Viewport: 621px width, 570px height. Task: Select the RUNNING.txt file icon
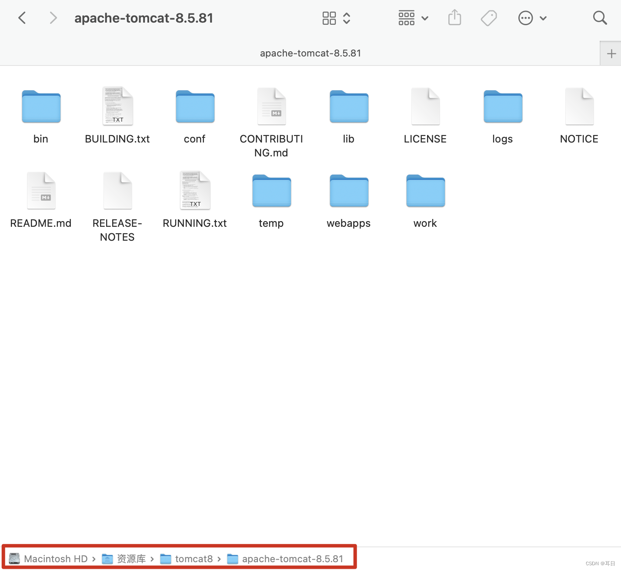[x=195, y=190]
